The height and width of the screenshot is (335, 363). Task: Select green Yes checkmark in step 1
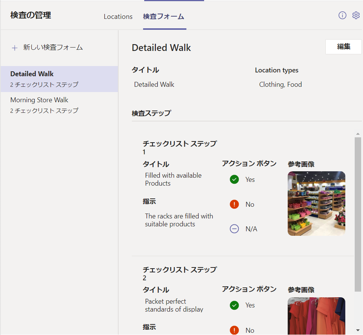pyautogui.click(x=234, y=179)
